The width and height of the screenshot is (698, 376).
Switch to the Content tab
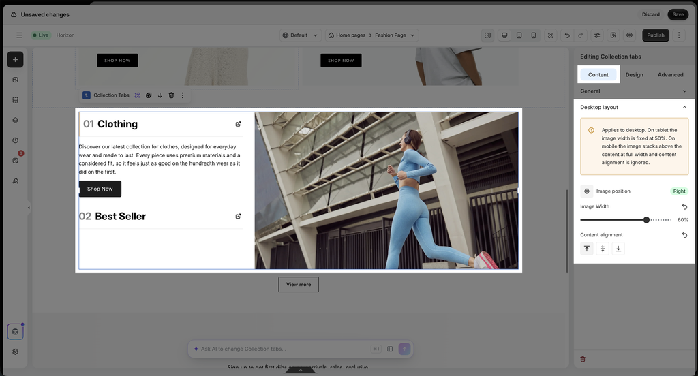click(x=598, y=75)
